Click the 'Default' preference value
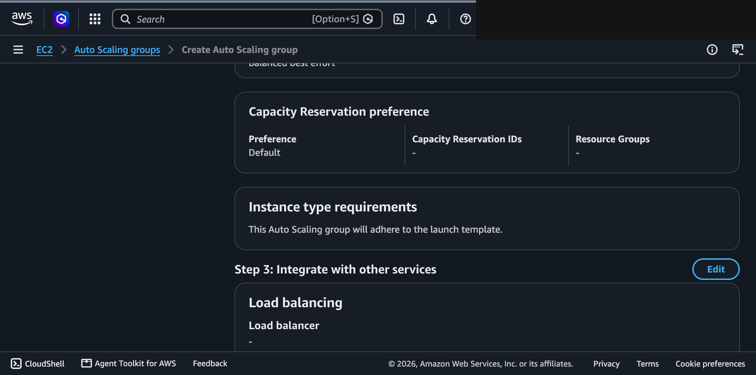This screenshot has height=375, width=756. [264, 152]
